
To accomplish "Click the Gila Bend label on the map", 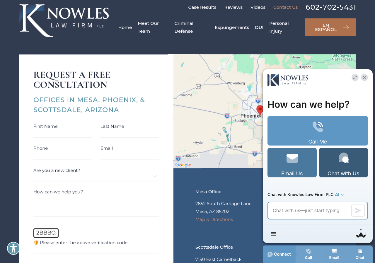I will [235, 147].
